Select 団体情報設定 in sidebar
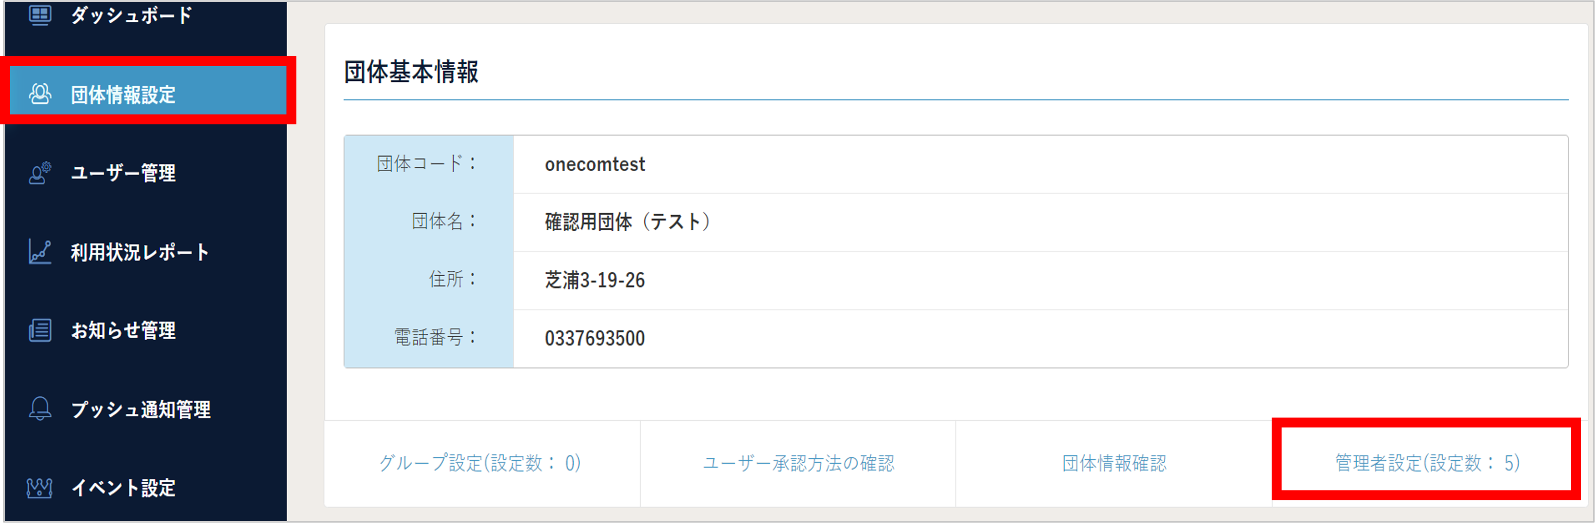The height and width of the screenshot is (523, 1595). tap(123, 95)
